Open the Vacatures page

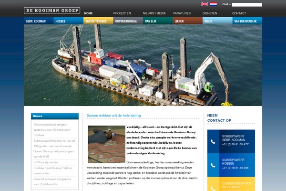182,13
